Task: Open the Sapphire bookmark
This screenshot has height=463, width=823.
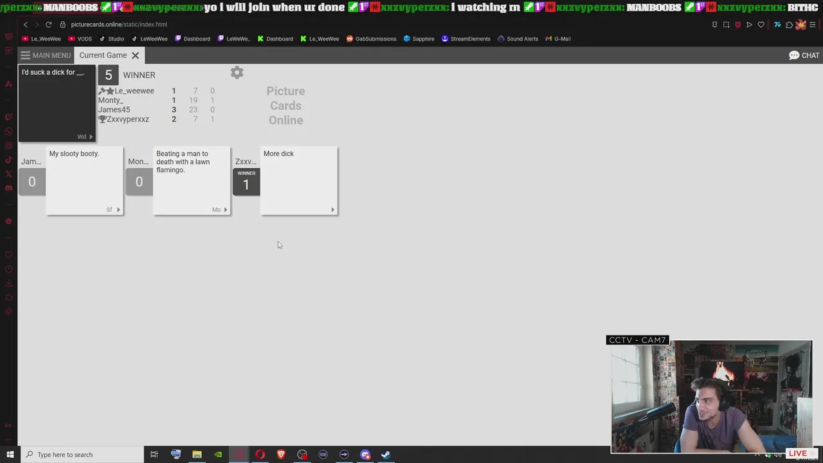Action: [419, 39]
